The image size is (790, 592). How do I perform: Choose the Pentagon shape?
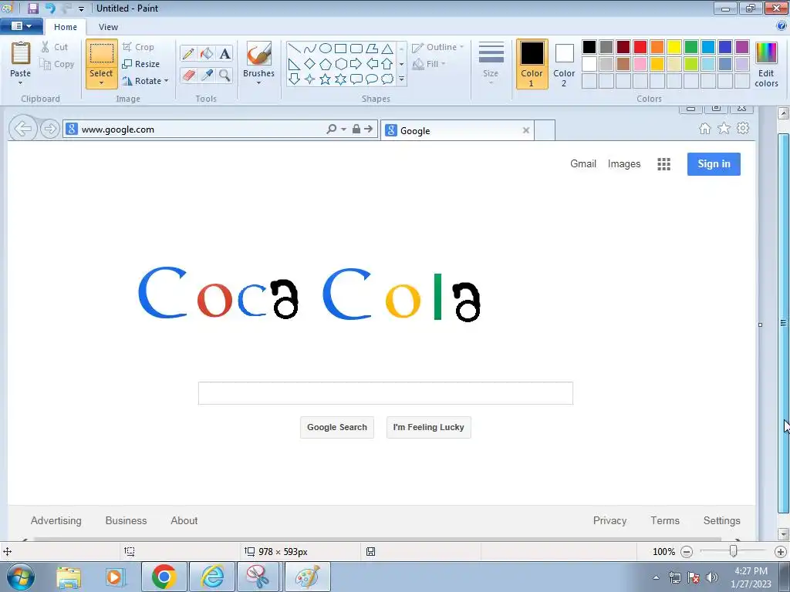tap(326, 64)
